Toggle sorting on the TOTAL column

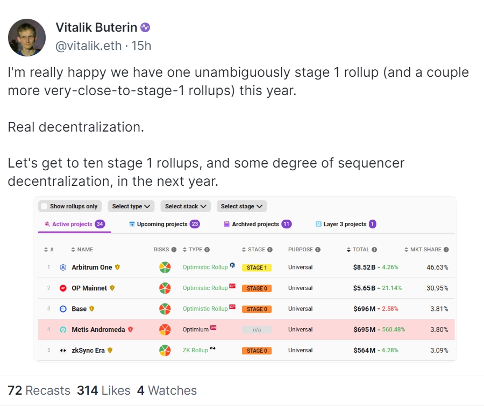click(x=348, y=249)
